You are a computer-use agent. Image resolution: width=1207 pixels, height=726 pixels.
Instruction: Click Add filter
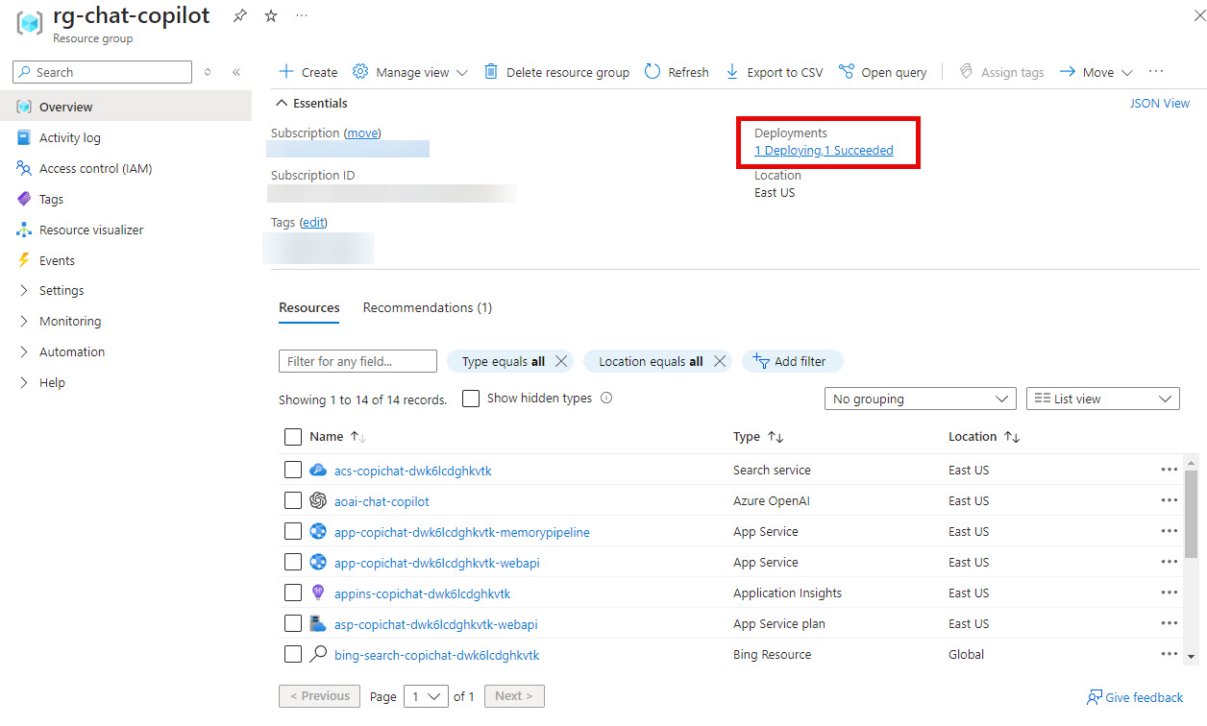pos(792,361)
